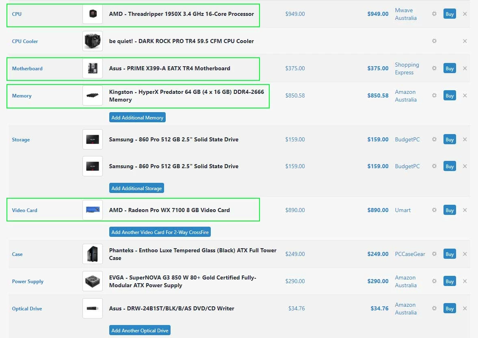478x338 pixels.
Task: Click the Phanteks case thumbnail image
Action: pyautogui.click(x=93, y=254)
